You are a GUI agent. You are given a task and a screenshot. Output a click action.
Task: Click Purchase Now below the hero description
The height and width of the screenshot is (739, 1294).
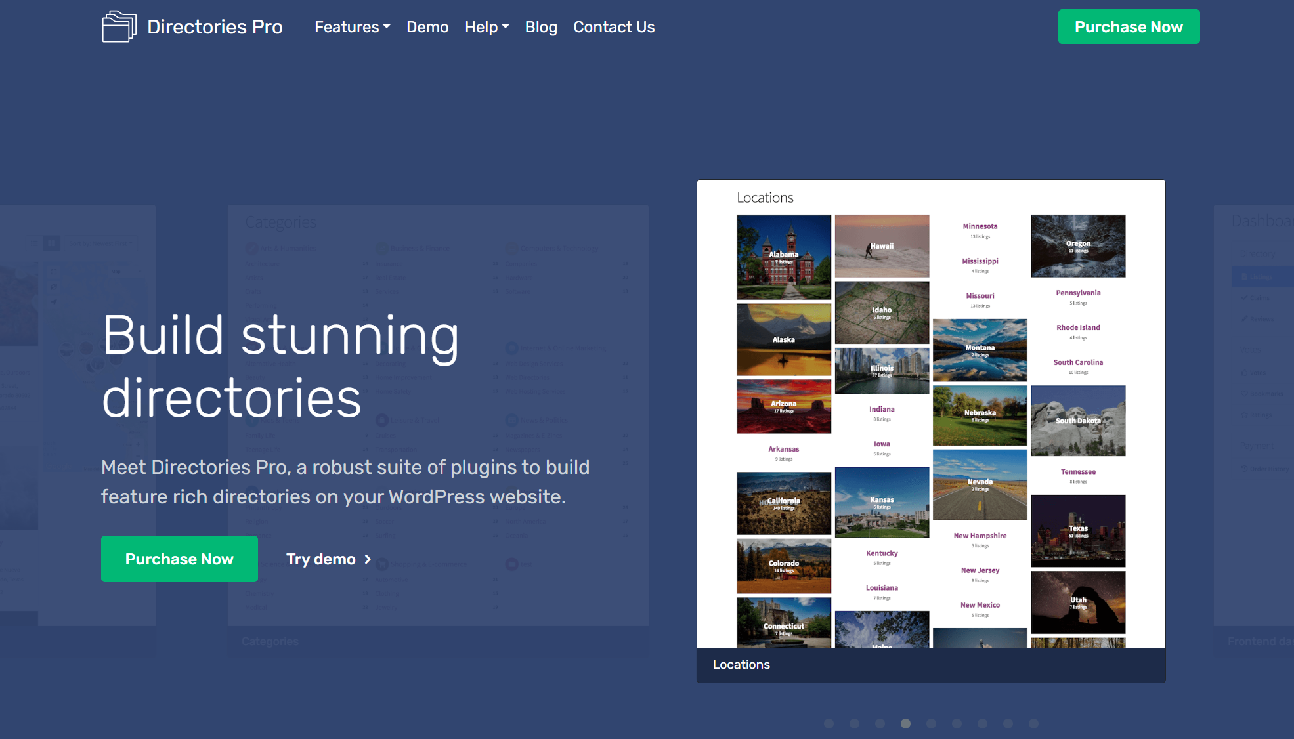179,559
